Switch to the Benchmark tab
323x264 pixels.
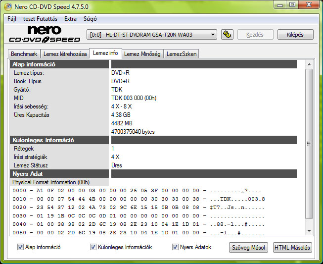point(24,54)
